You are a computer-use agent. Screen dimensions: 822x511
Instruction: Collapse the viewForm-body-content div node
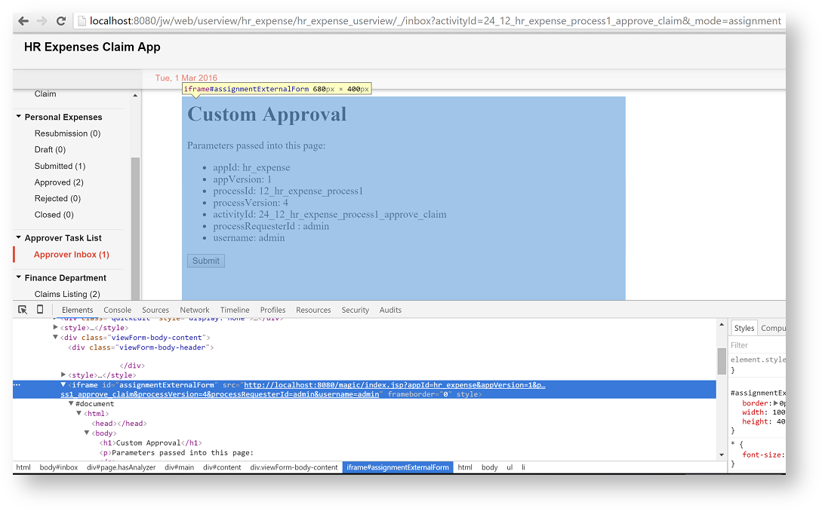coord(56,338)
